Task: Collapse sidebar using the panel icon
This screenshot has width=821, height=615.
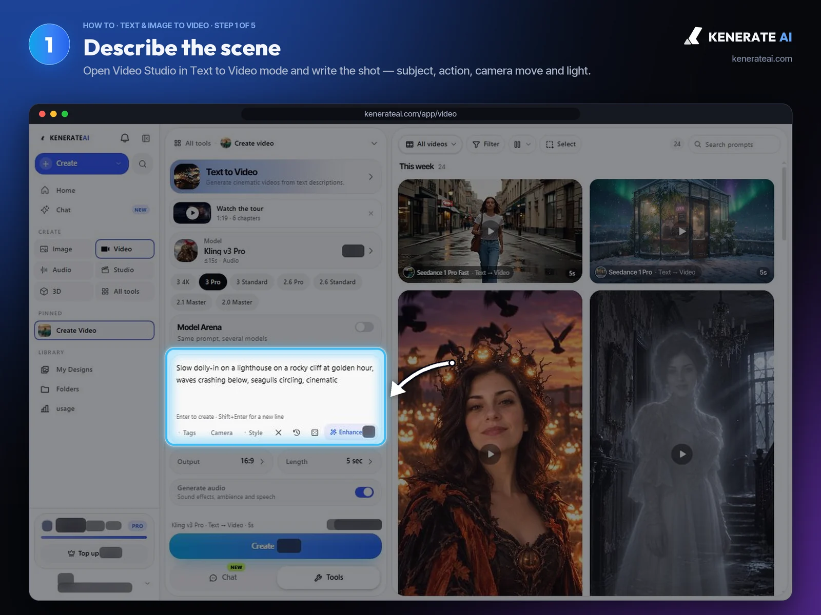Action: pos(146,138)
